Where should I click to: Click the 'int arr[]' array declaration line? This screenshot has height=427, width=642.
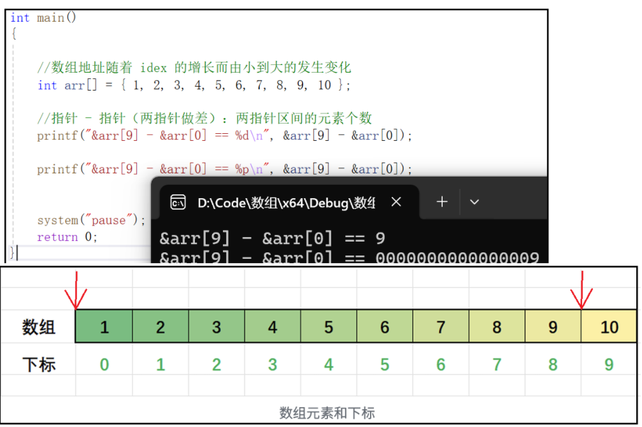194,85
